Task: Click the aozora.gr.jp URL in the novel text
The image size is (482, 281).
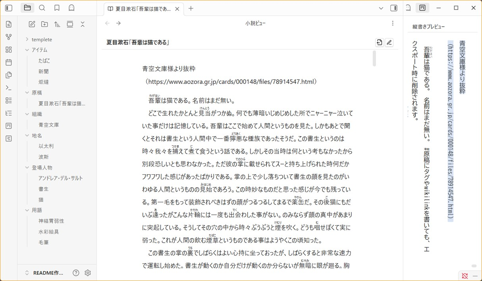Action: [x=230, y=82]
